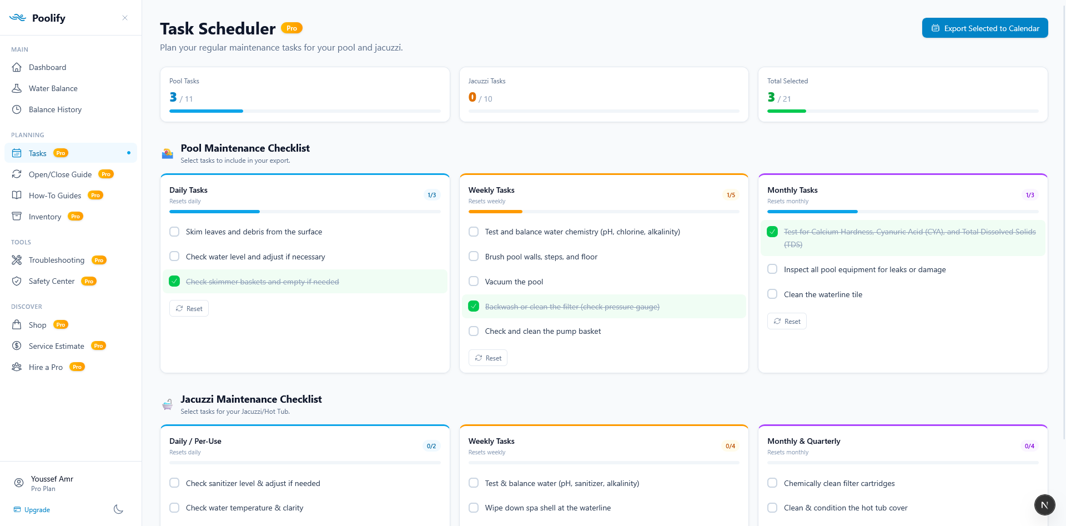This screenshot has width=1066, height=526.
Task: Click the Pro badge beside Task Scheduler title
Action: pyautogui.click(x=291, y=28)
